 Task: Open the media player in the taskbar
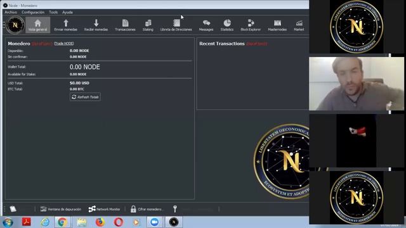click(x=136, y=222)
